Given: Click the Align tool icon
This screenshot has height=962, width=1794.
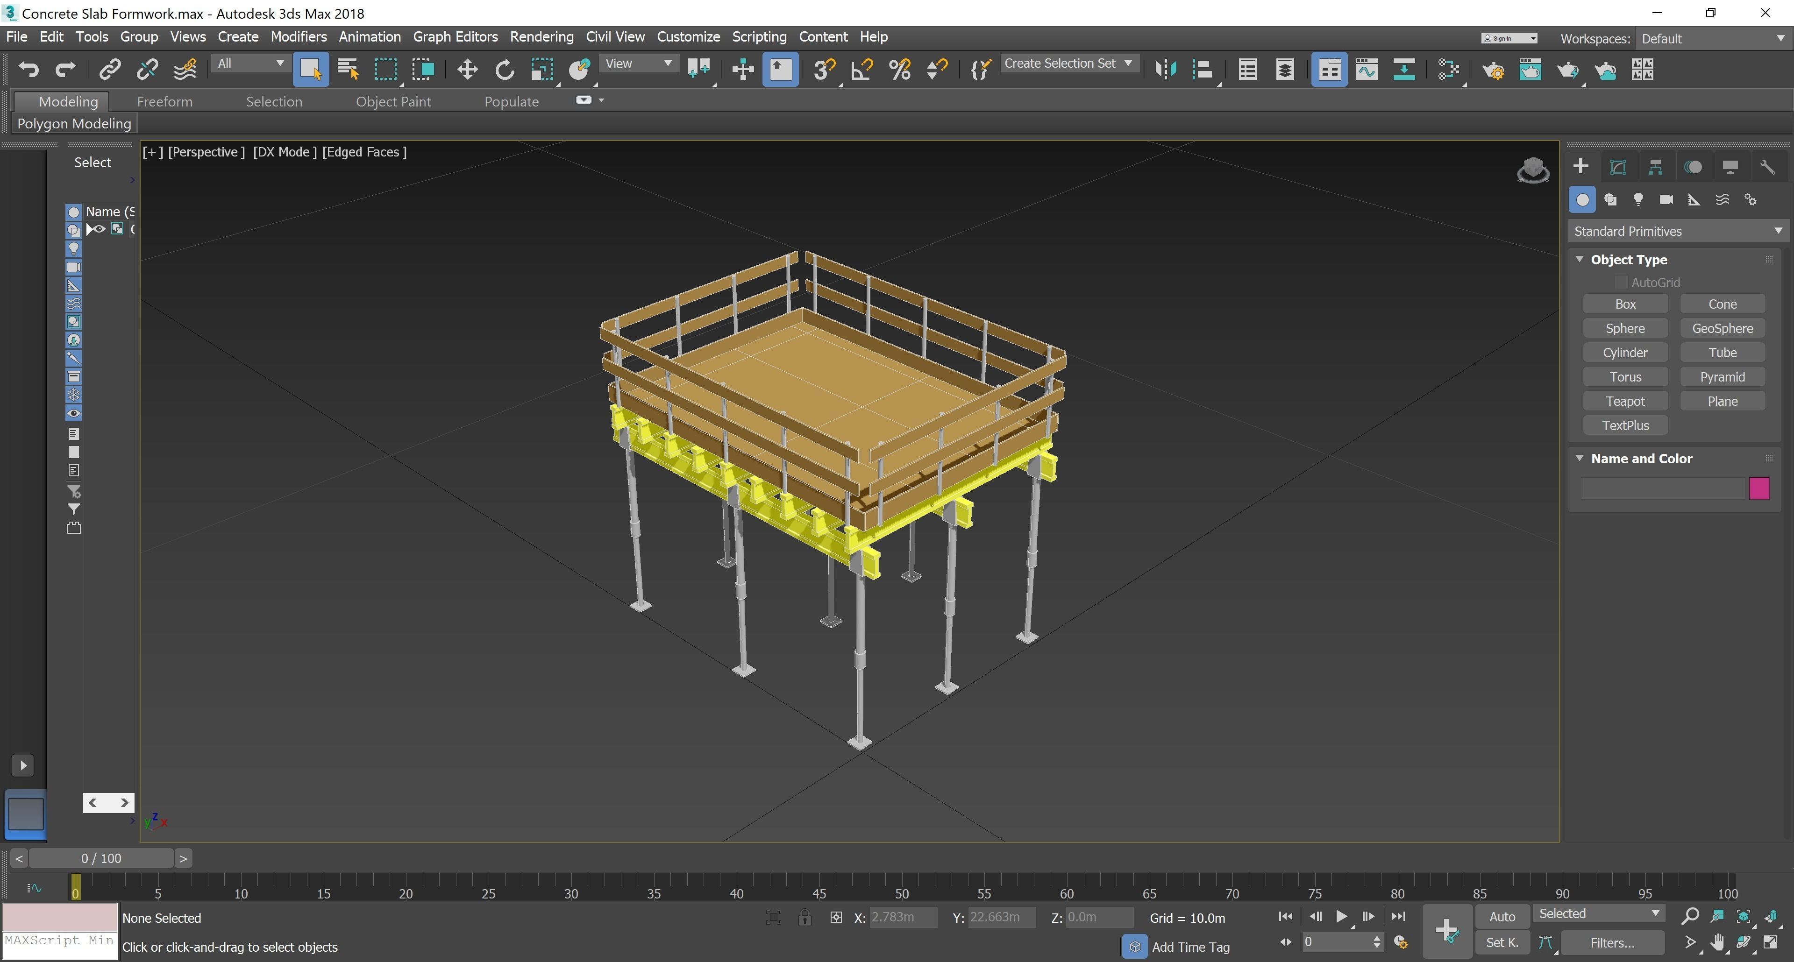Looking at the screenshot, I should (x=1203, y=69).
